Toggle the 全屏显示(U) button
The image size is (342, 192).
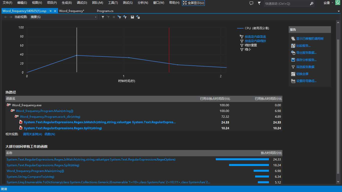click(x=193, y=3)
